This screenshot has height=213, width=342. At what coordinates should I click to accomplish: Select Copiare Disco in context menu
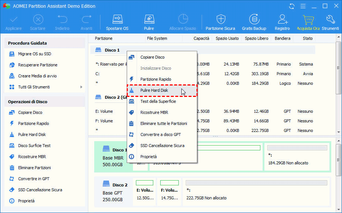152,57
